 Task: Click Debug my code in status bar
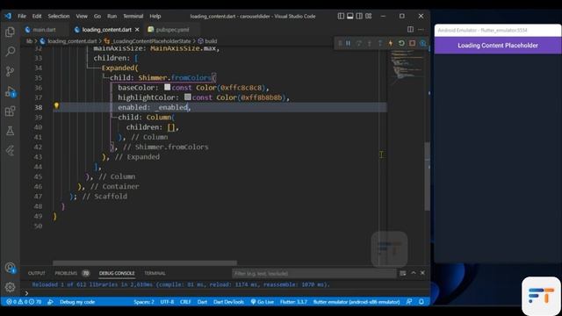click(x=77, y=302)
